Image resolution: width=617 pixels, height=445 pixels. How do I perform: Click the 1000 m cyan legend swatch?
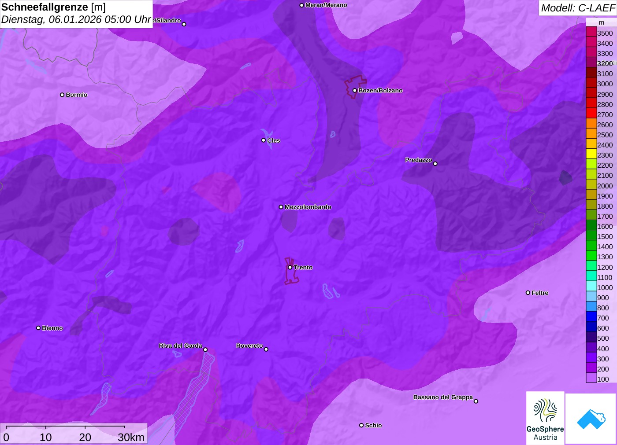[x=591, y=287]
